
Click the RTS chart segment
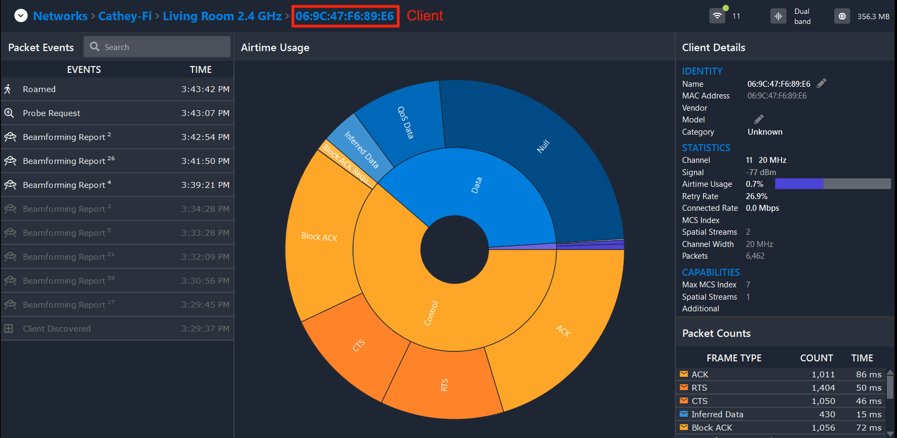(x=444, y=384)
